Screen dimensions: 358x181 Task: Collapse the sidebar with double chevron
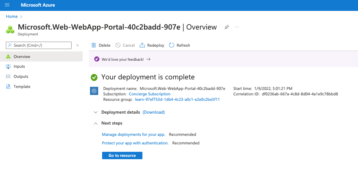[77, 46]
